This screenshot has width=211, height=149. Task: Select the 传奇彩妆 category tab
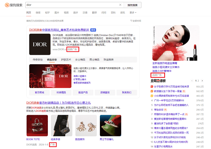(x=38, y=60)
